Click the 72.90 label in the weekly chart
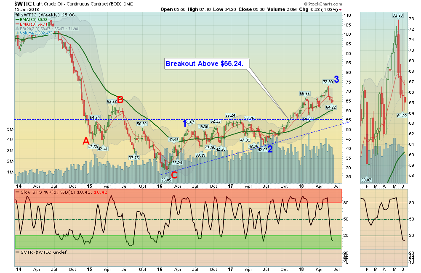The image size is (421, 273). 328,82
